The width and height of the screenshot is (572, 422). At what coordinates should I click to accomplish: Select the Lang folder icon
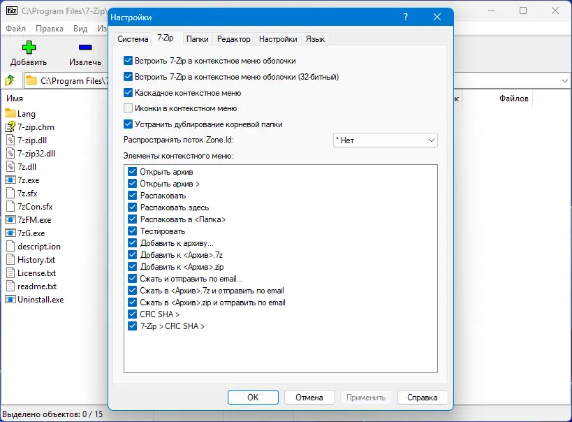[x=10, y=113]
